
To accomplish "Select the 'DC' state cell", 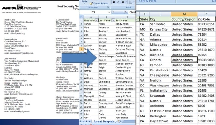I will coord(144,86).
